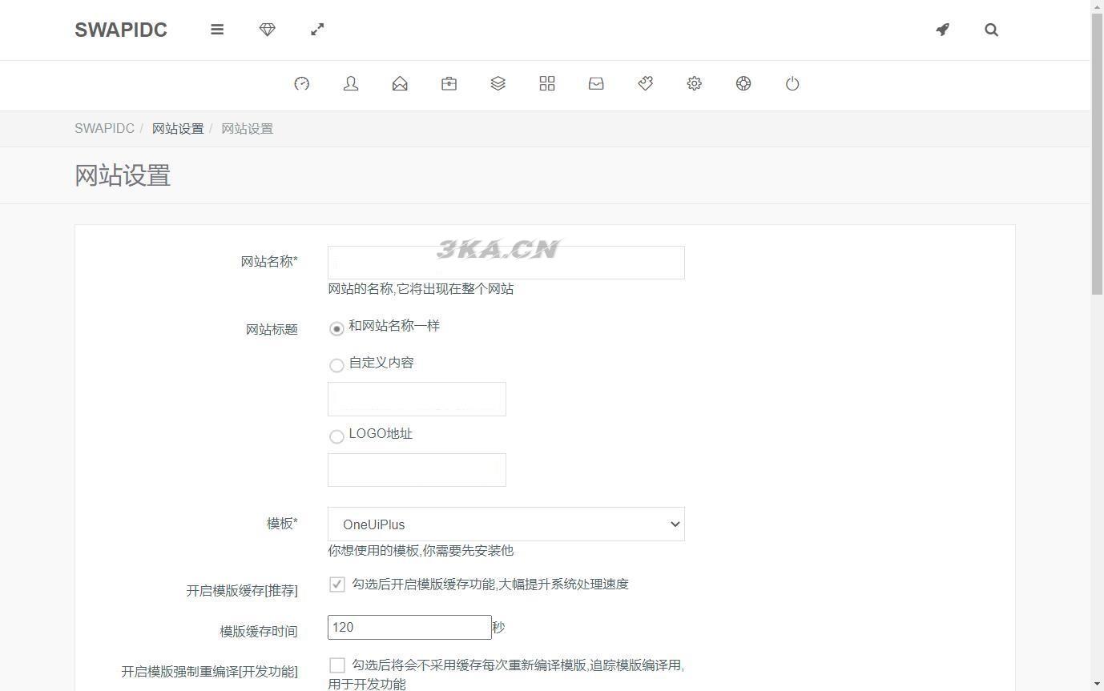Viewport: 1104px width, 691px height.
Task: Click the scrollbar up arrow
Action: click(x=1098, y=6)
